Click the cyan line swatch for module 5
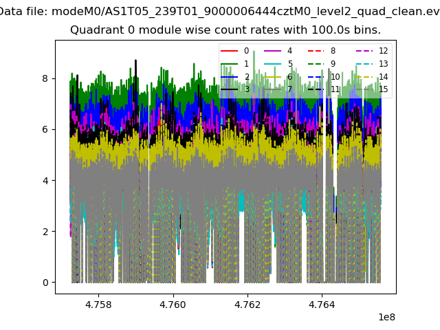The width and height of the screenshot is (440, 330). 272,64
